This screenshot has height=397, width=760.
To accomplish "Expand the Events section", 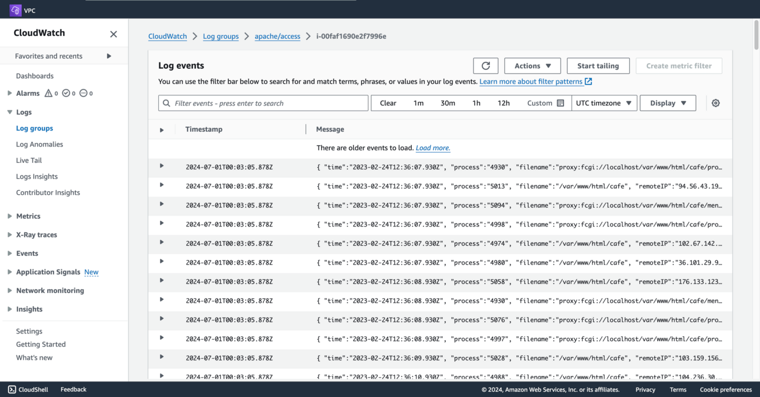I will tap(9, 253).
